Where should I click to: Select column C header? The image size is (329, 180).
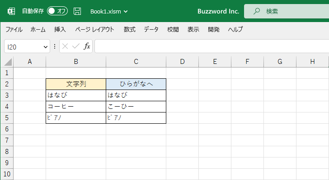click(x=136, y=62)
